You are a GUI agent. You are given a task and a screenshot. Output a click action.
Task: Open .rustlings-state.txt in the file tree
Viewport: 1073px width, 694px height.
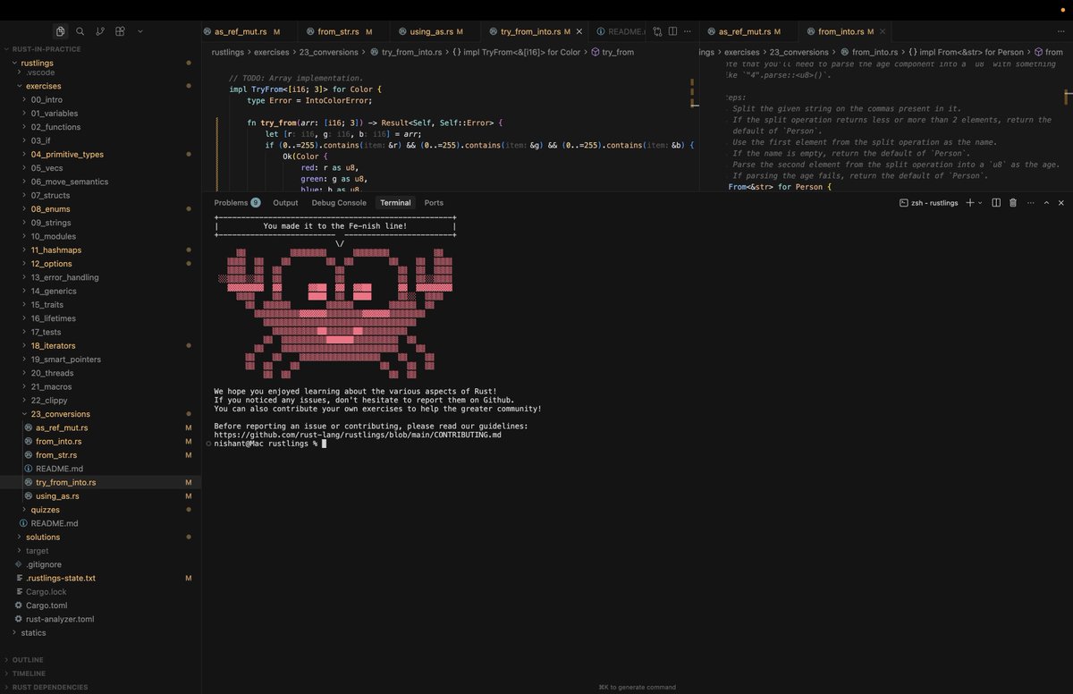point(60,578)
